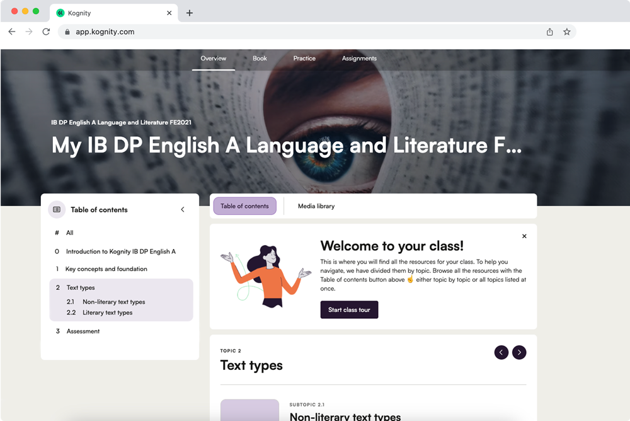Open the Book tab
The height and width of the screenshot is (421, 630).
pos(260,59)
